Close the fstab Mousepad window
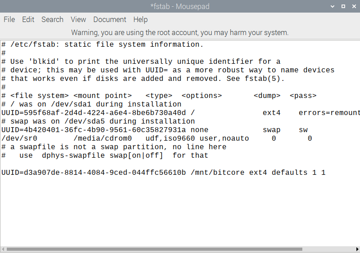Viewport: 360px width, 253px height. pos(354,6)
